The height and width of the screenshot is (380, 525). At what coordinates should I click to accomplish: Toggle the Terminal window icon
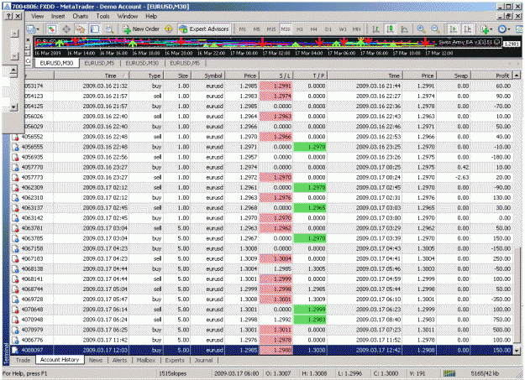[x=95, y=29]
